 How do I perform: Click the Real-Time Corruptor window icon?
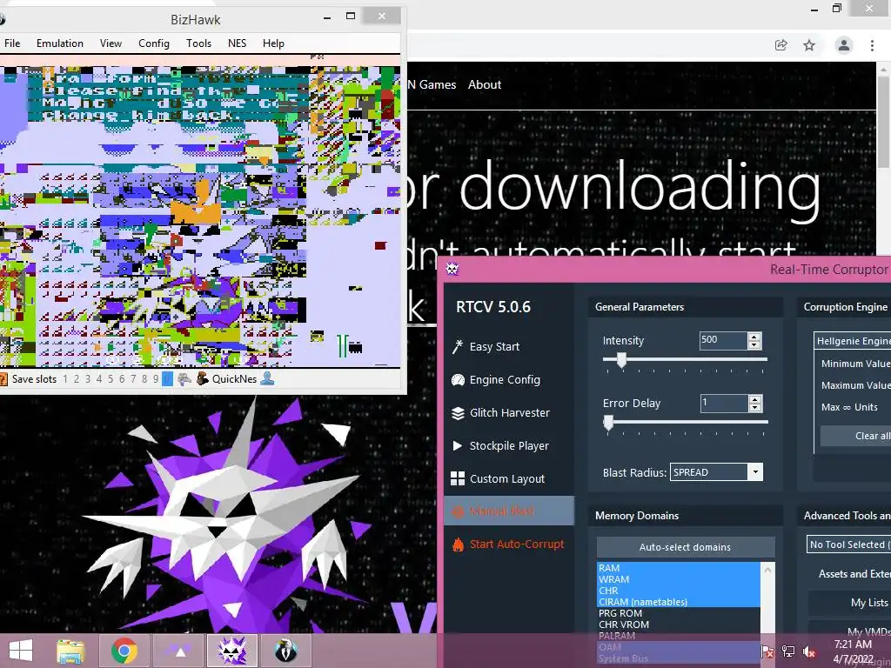[452, 269]
